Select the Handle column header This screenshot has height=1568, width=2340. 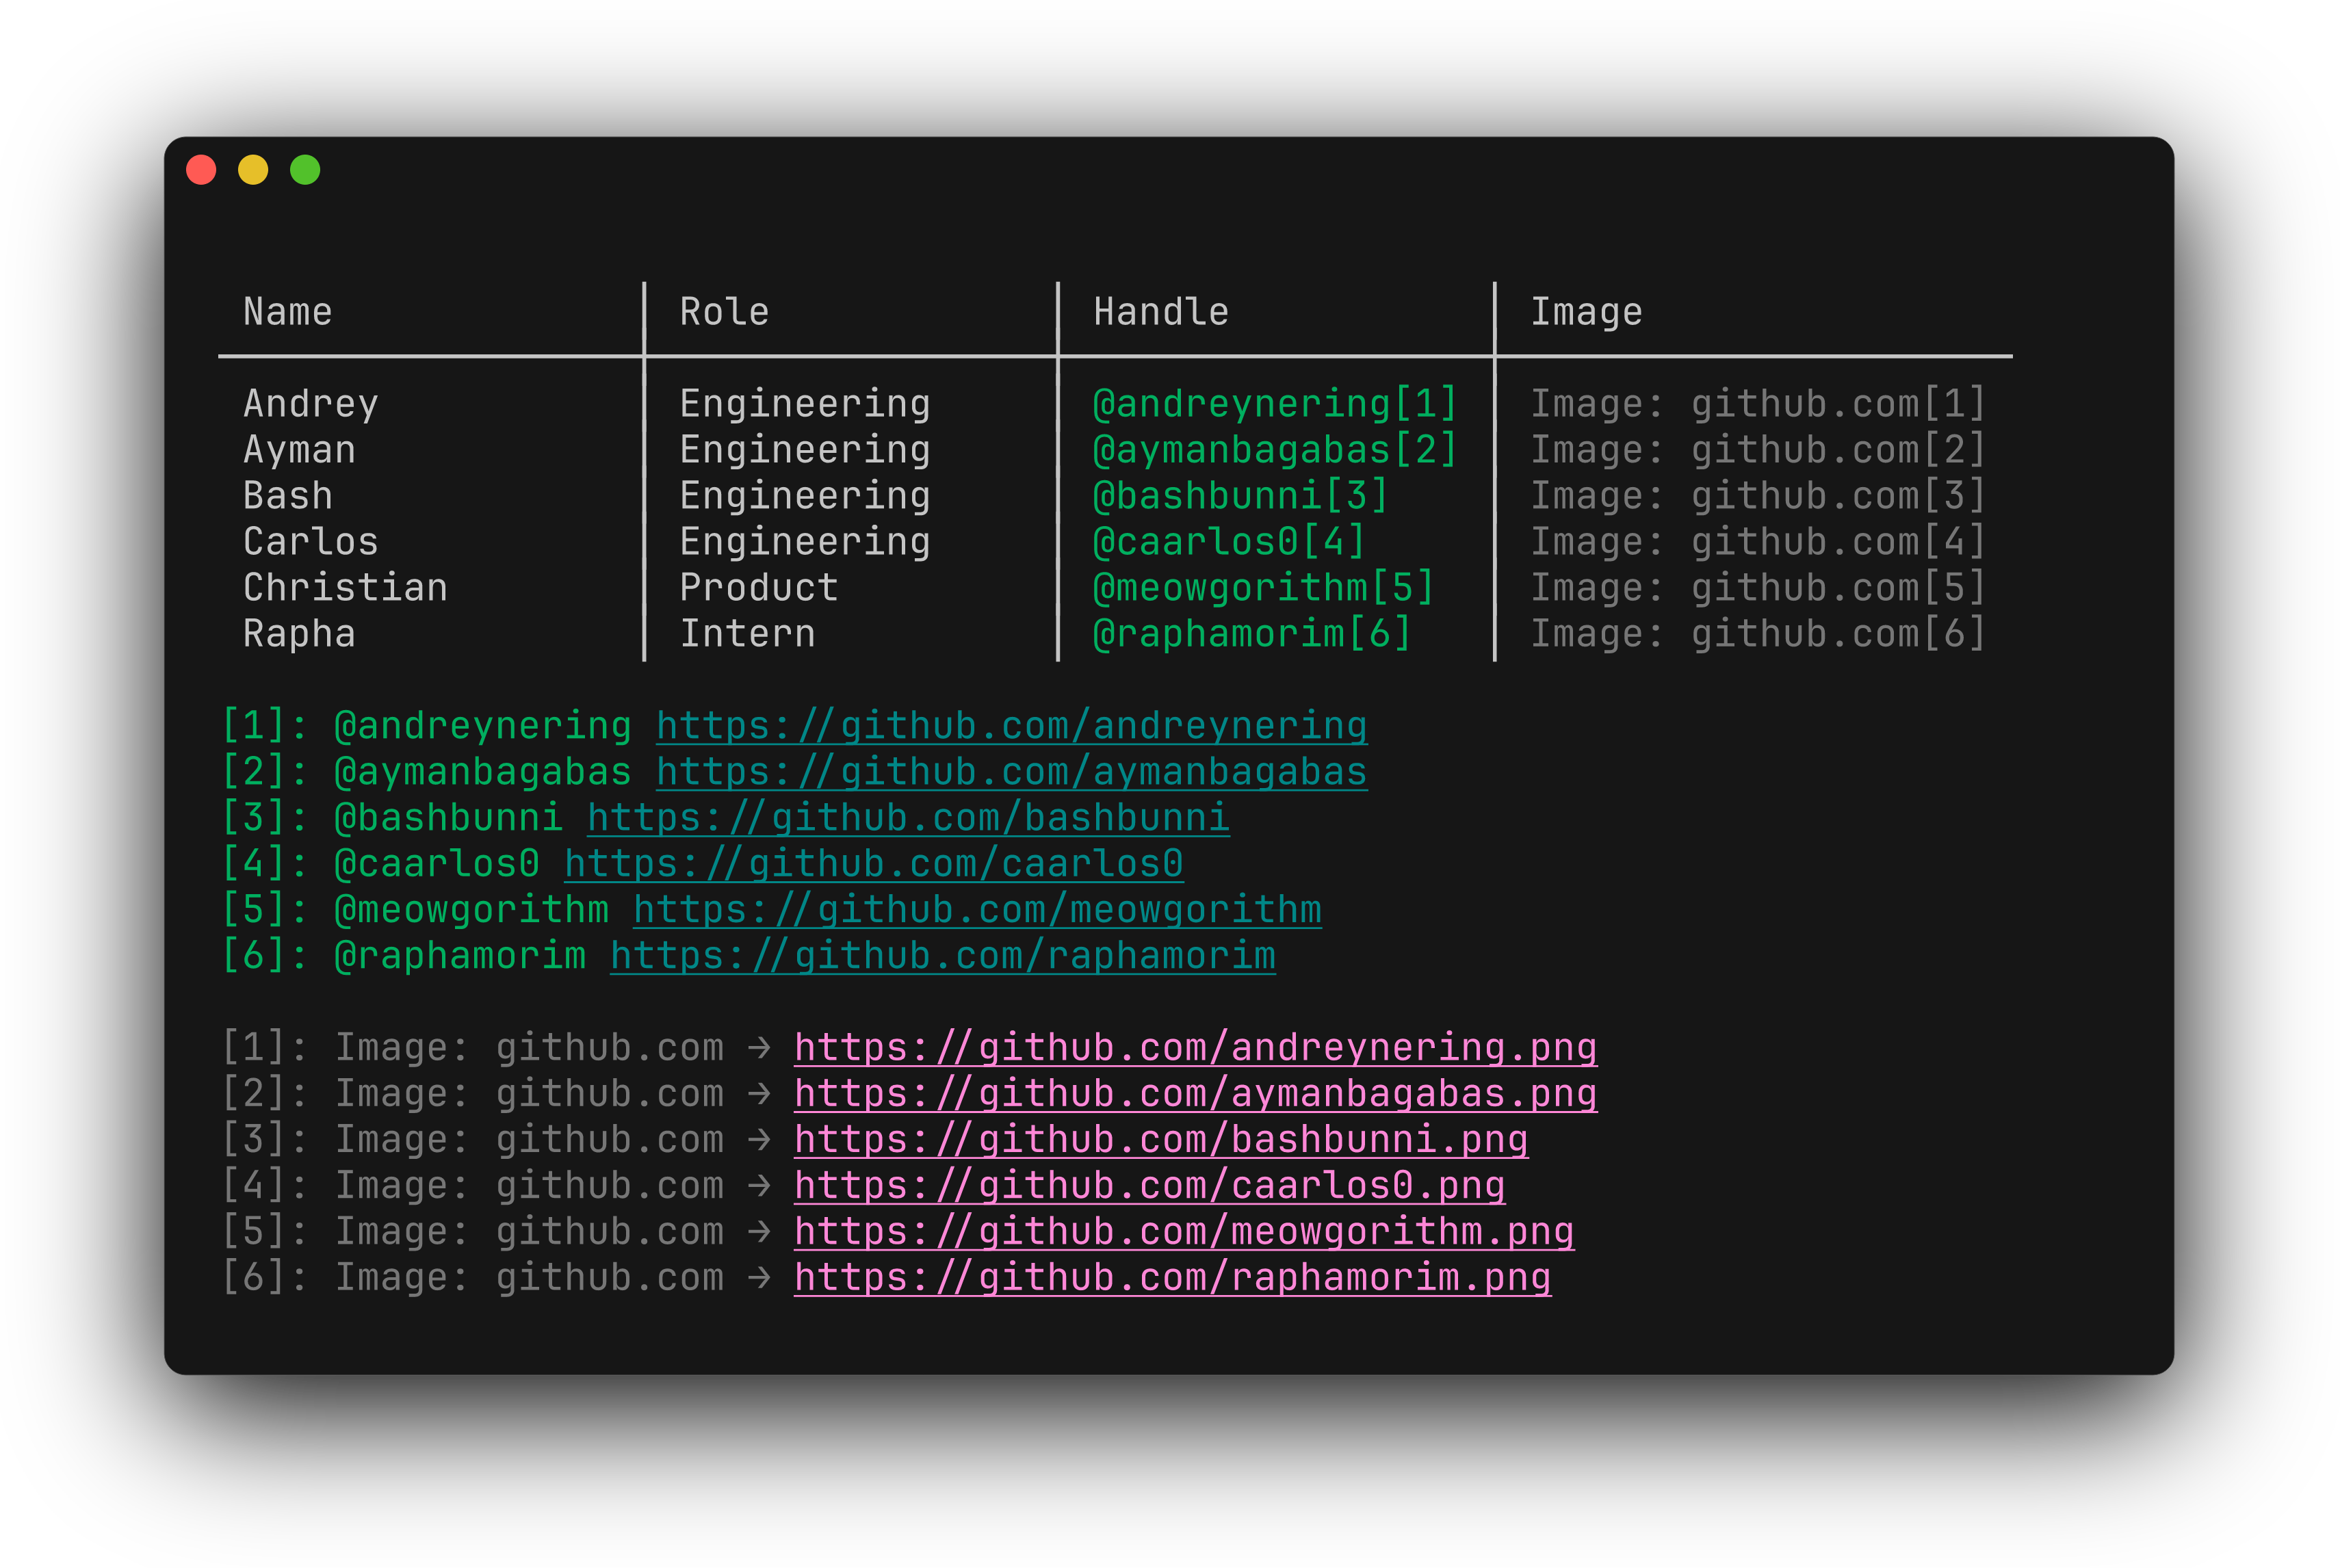1161,312
